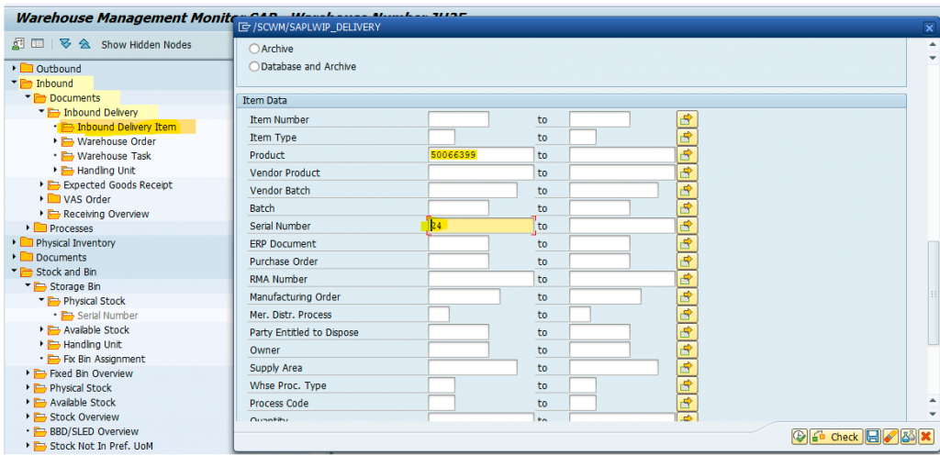This screenshot has width=940, height=456.
Task: Click the dialog title bar menu icon
Action: click(244, 27)
